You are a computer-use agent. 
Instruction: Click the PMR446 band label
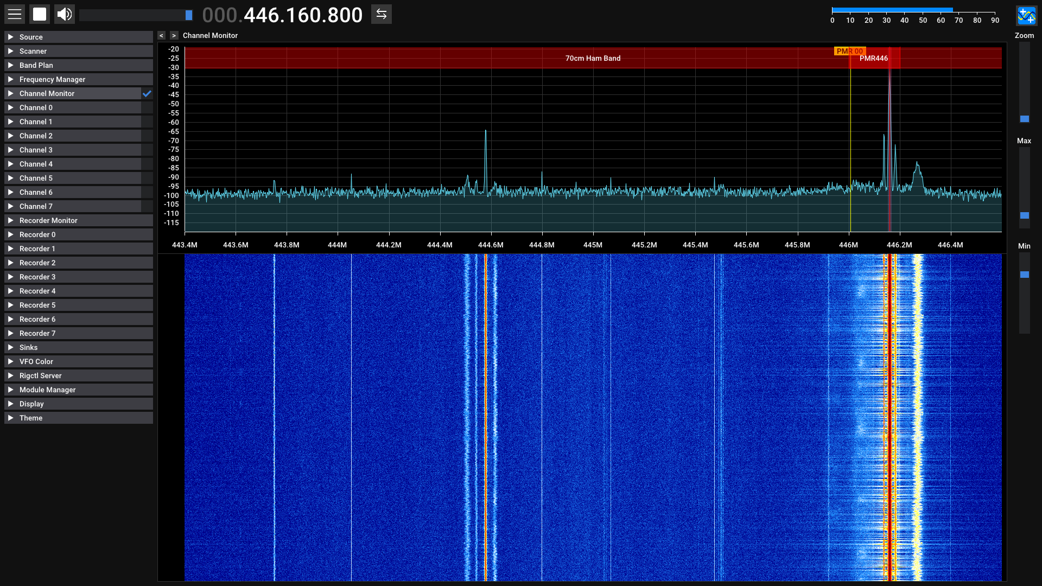point(874,59)
